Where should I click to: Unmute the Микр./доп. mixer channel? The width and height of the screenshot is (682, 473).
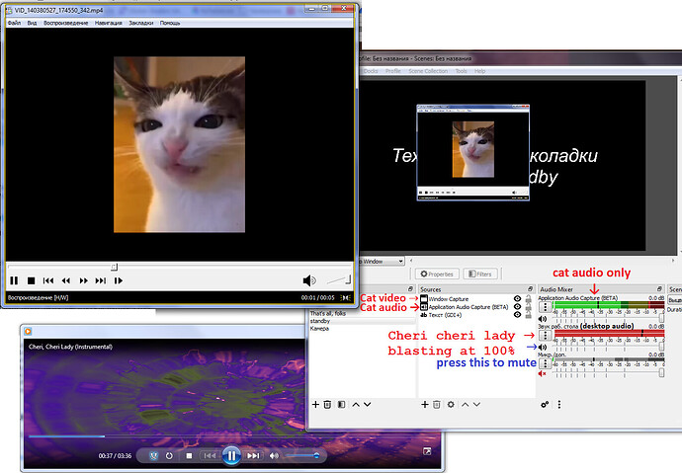[542, 373]
